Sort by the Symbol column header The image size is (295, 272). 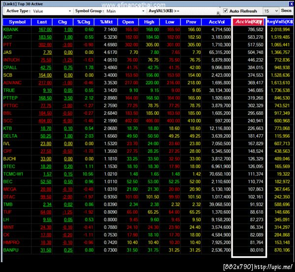tap(17, 22)
